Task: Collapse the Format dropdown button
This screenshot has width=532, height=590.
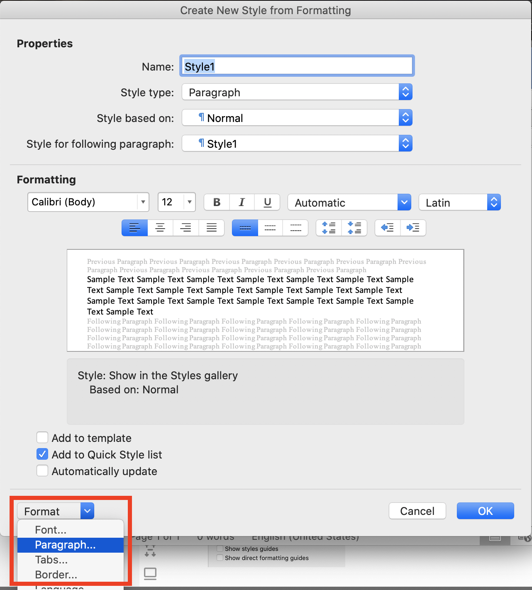Action: click(56, 511)
